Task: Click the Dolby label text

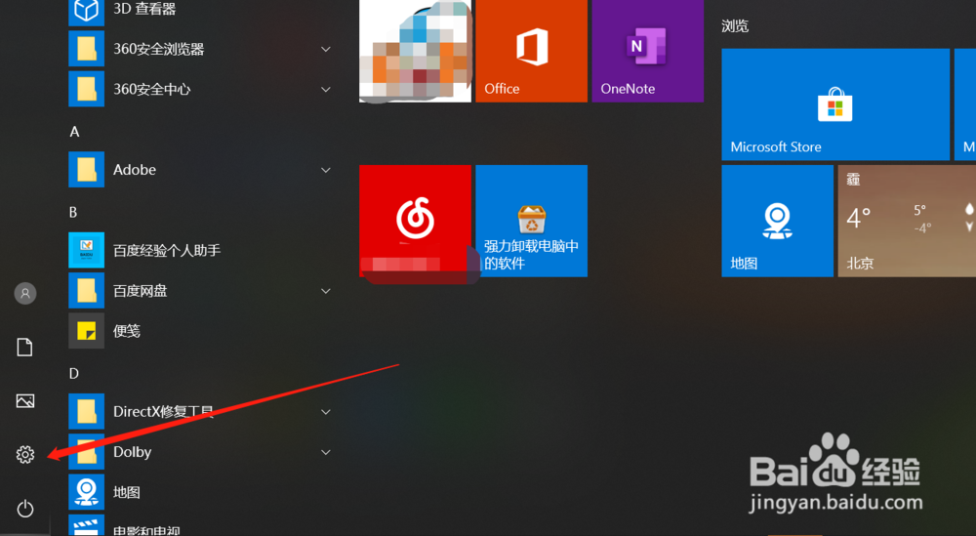Action: (x=132, y=452)
